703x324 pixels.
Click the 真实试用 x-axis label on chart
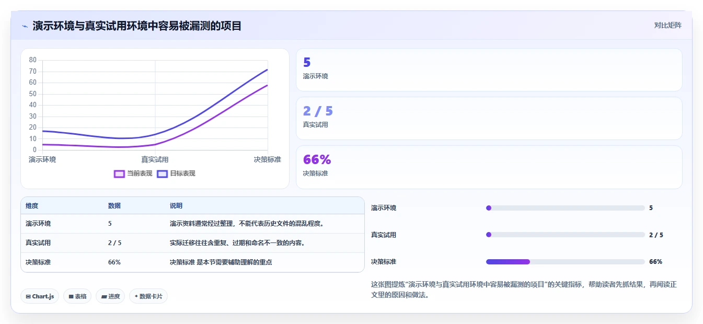(155, 159)
